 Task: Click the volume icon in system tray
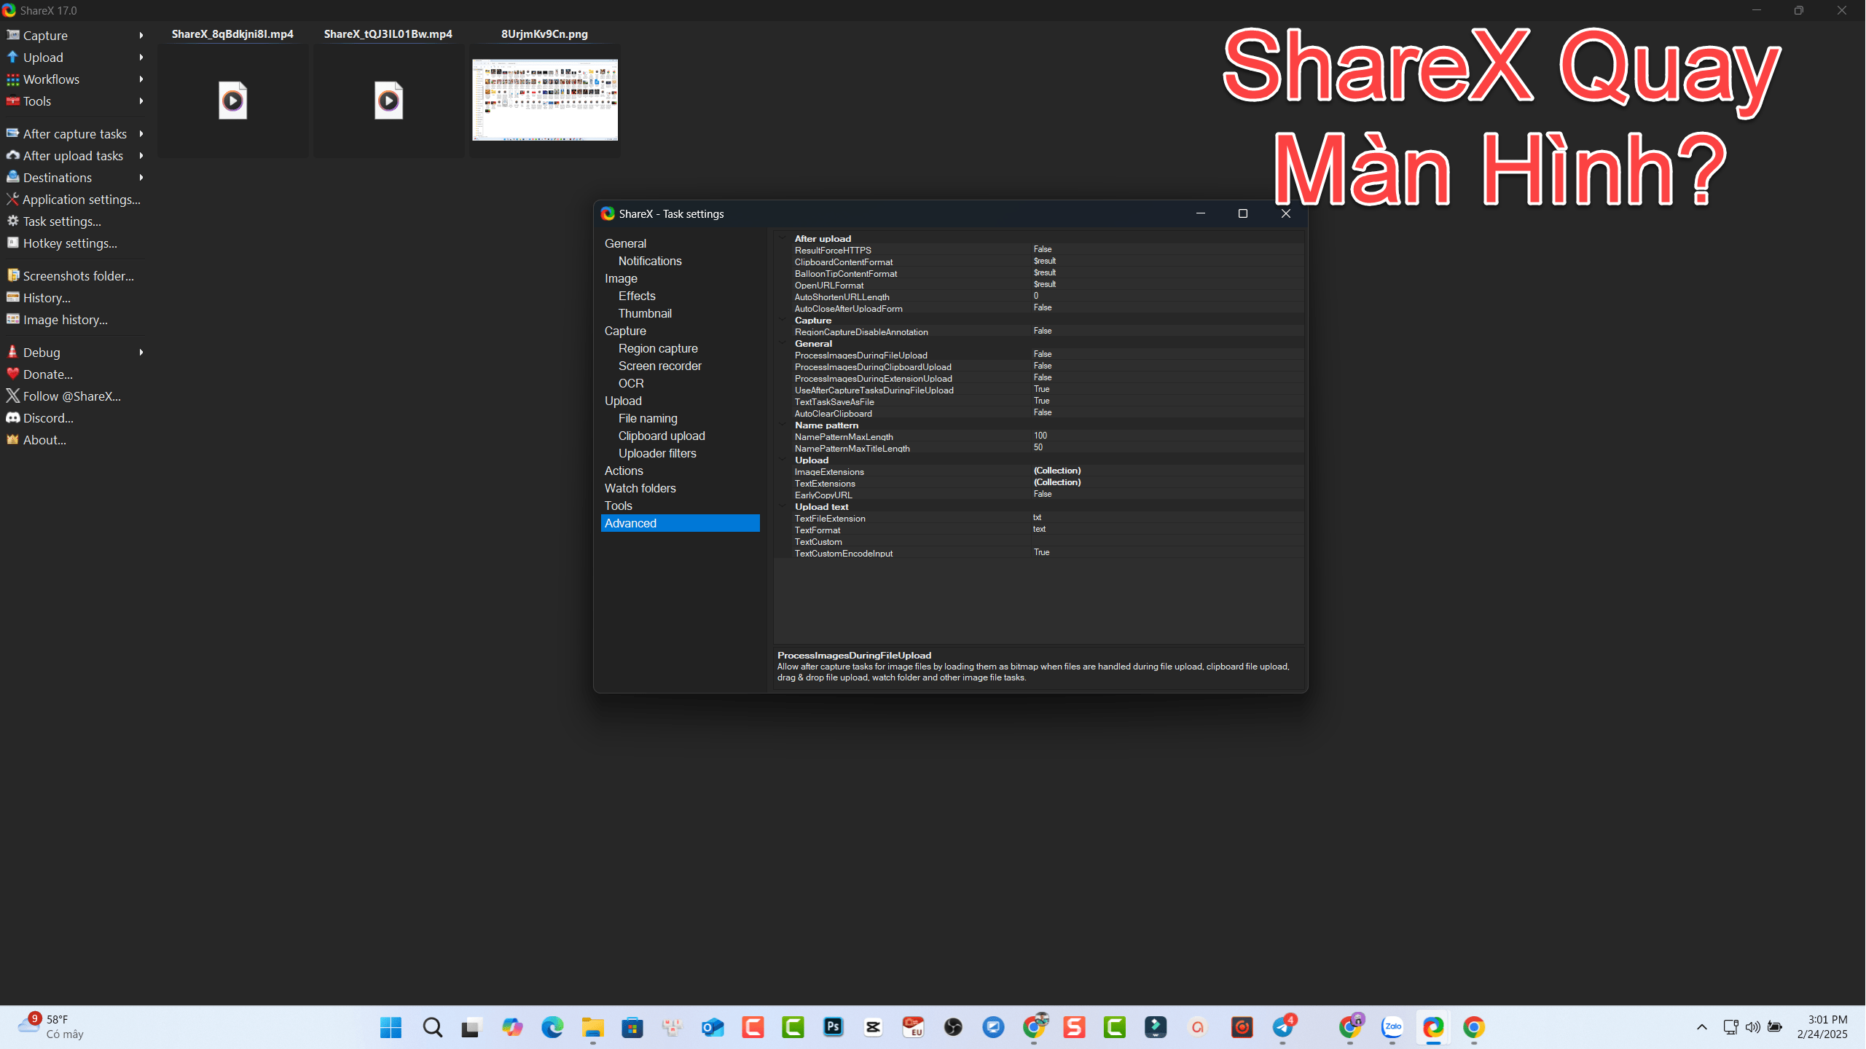pyautogui.click(x=1753, y=1027)
